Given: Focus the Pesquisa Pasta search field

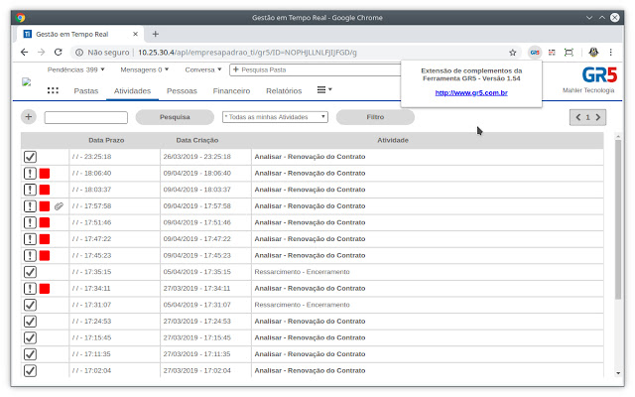Looking at the screenshot, I should 316,69.
